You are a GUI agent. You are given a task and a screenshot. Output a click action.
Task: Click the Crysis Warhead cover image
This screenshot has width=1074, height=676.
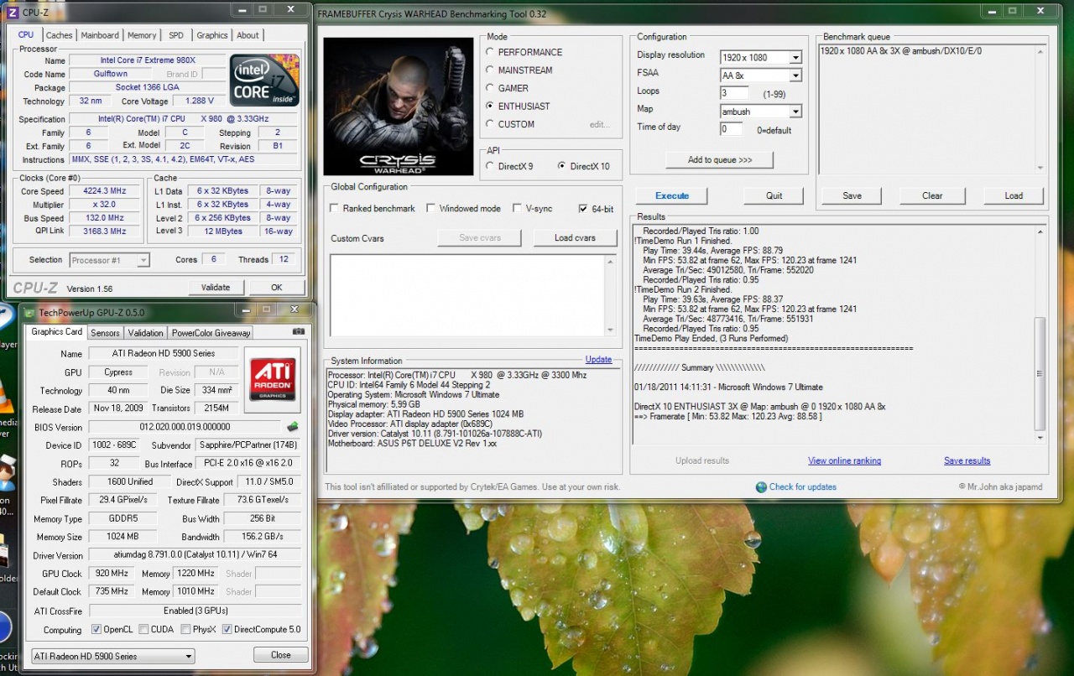pyautogui.click(x=398, y=107)
